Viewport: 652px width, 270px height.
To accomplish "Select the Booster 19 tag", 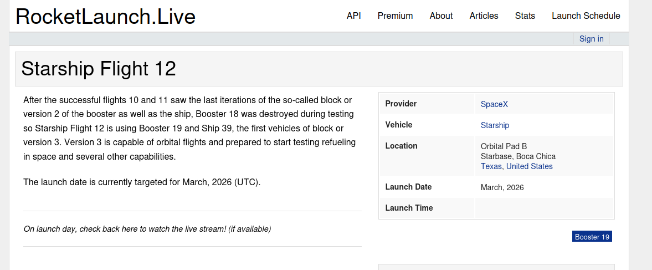I will [x=592, y=237].
